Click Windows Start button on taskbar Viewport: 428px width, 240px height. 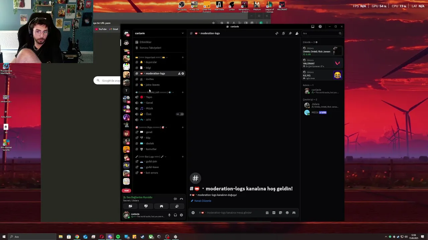[x=4, y=237]
